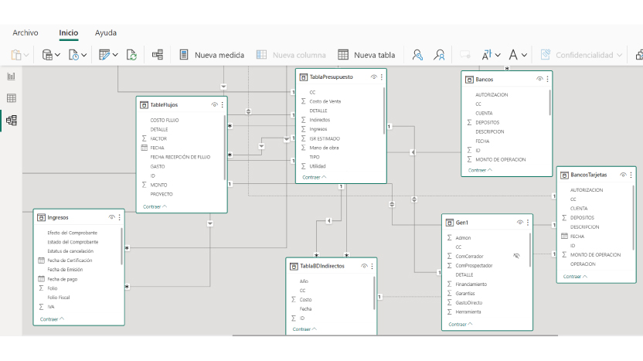Click the manage relationships icon
This screenshot has height=361, width=643.
point(158,55)
